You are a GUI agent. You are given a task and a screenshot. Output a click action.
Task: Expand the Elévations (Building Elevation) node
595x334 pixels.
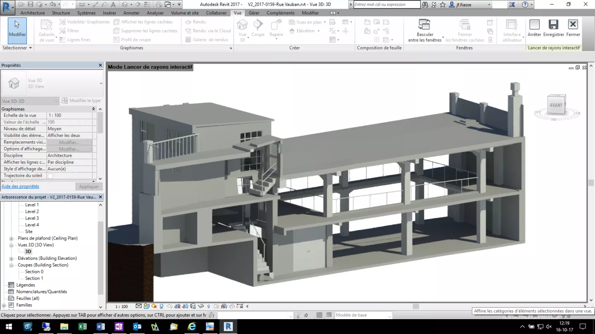tap(12, 259)
